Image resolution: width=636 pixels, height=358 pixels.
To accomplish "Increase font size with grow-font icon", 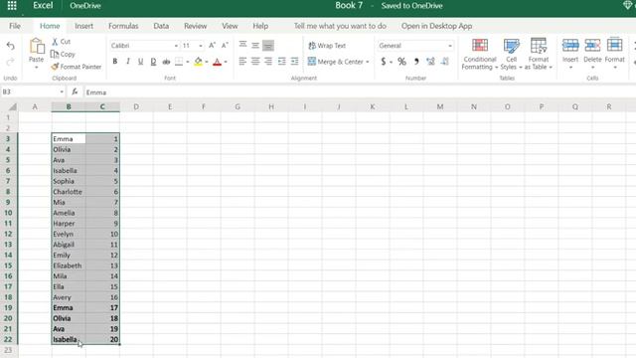I will (x=212, y=46).
